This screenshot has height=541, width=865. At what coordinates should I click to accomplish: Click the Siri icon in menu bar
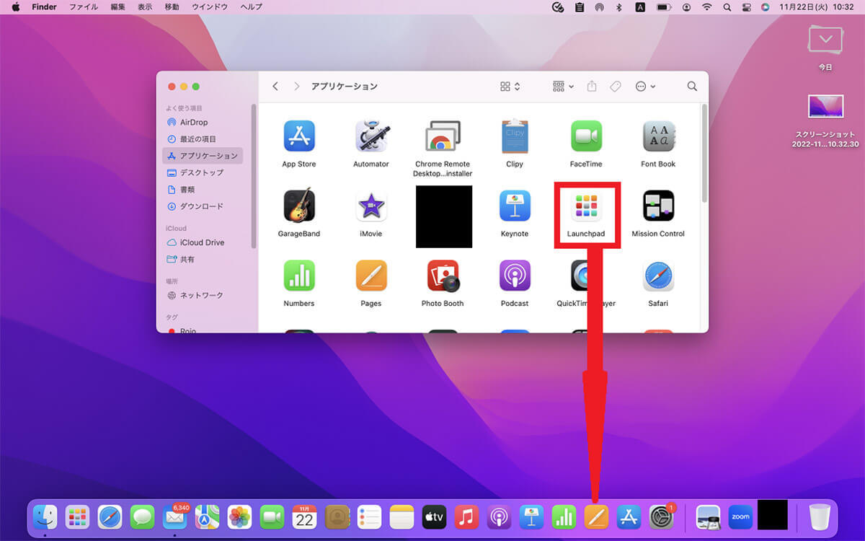click(x=765, y=6)
